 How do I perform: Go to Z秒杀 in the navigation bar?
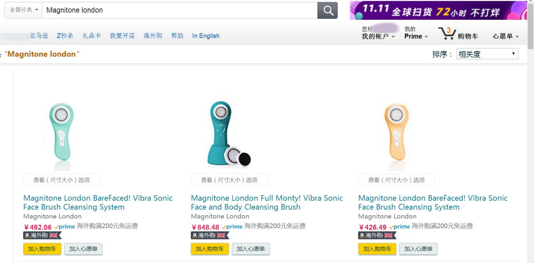click(x=65, y=36)
